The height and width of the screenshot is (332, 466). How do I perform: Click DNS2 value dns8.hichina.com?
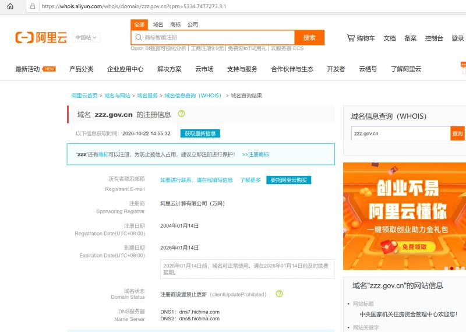[x=199, y=319]
